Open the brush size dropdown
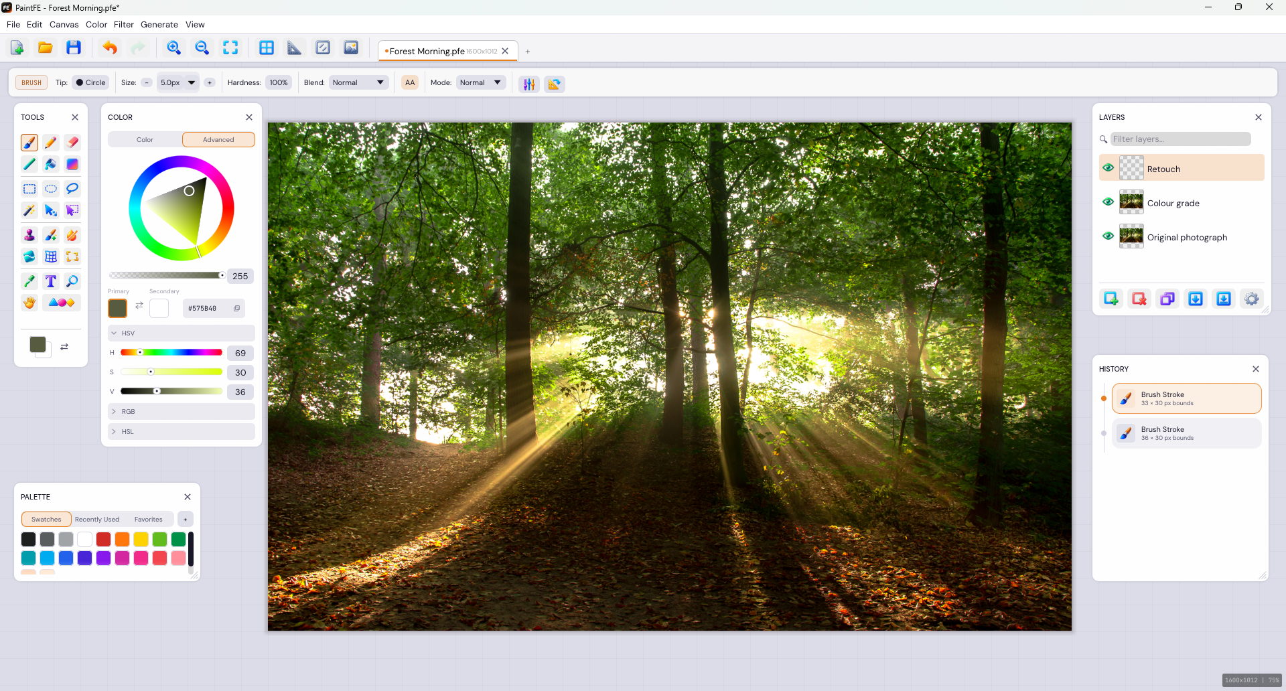Viewport: 1286px width, 691px height. pos(192,83)
